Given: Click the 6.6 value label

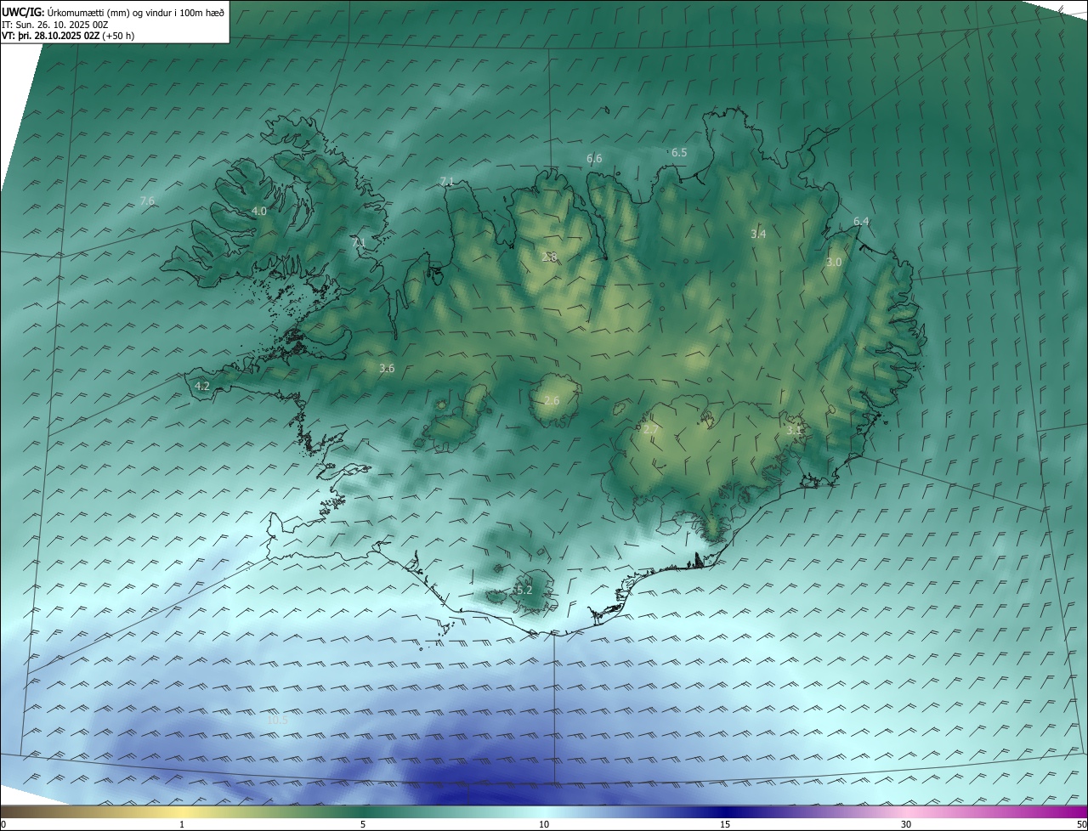Looking at the screenshot, I should click(594, 159).
